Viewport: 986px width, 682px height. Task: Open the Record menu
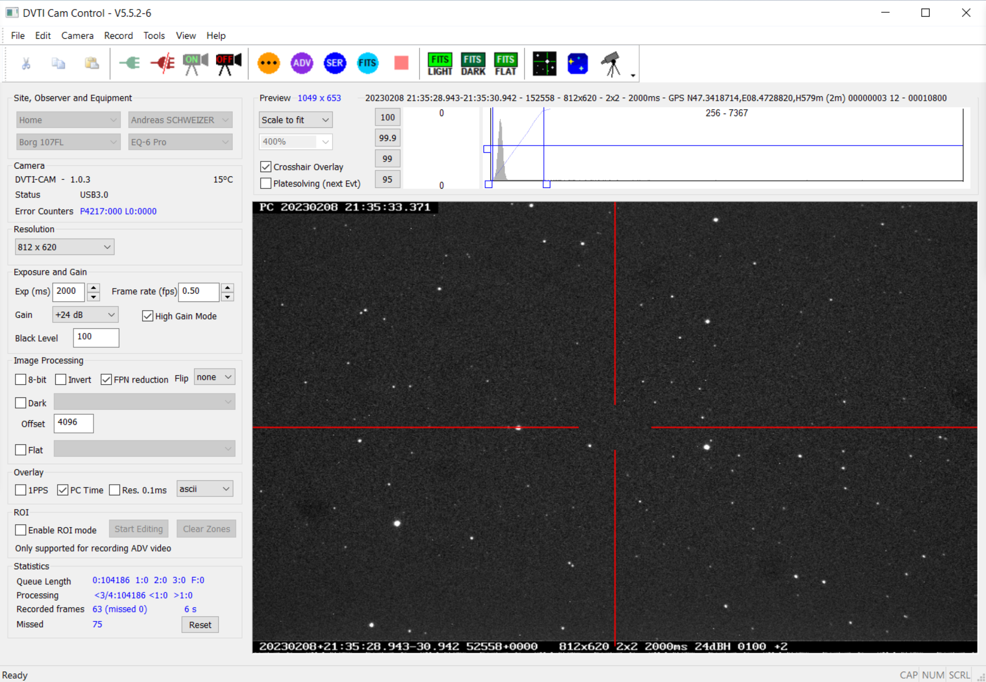pos(118,36)
